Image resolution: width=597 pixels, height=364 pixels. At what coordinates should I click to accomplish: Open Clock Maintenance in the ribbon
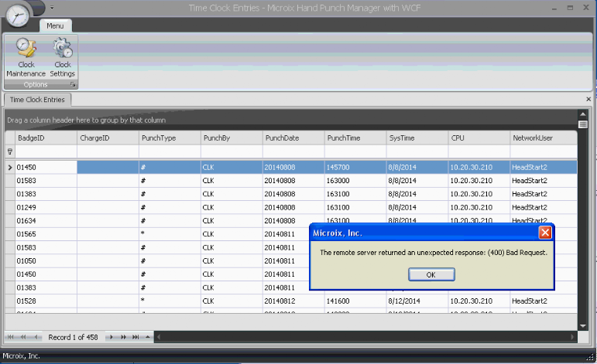[26, 57]
